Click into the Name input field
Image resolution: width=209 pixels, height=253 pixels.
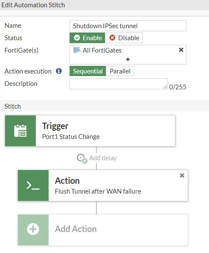pyautogui.click(x=128, y=26)
